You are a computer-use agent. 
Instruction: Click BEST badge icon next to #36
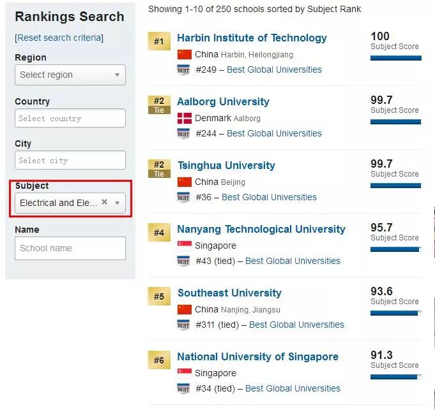point(183,198)
